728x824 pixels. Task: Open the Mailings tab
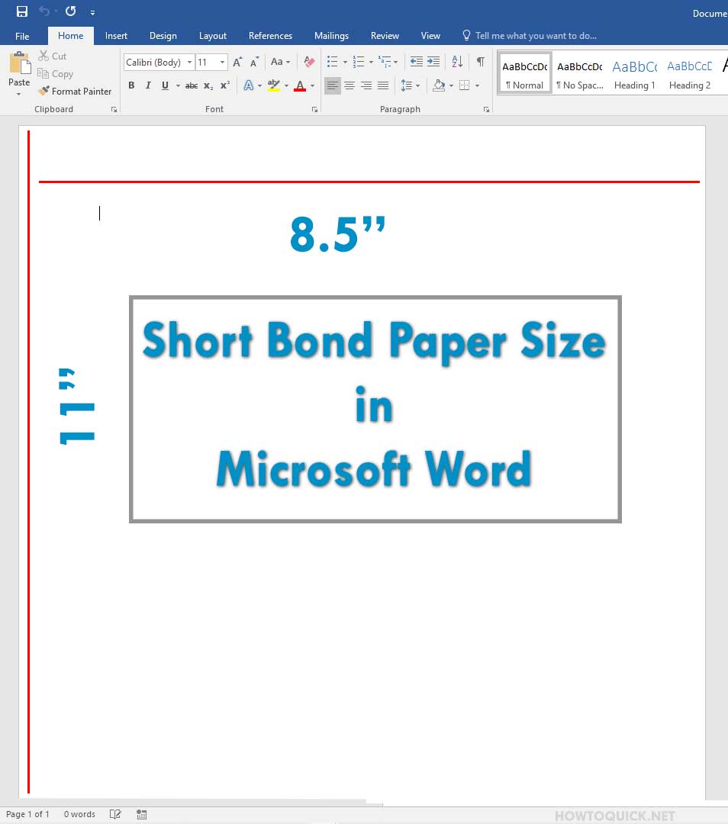click(331, 35)
